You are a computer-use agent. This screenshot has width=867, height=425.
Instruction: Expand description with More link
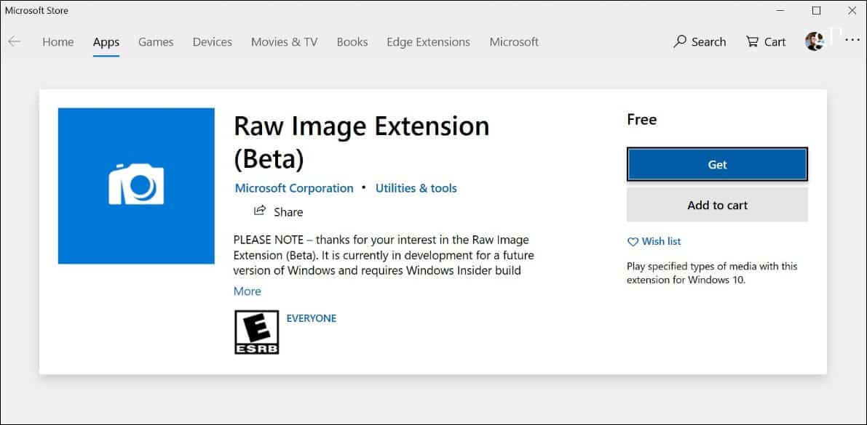(x=248, y=291)
